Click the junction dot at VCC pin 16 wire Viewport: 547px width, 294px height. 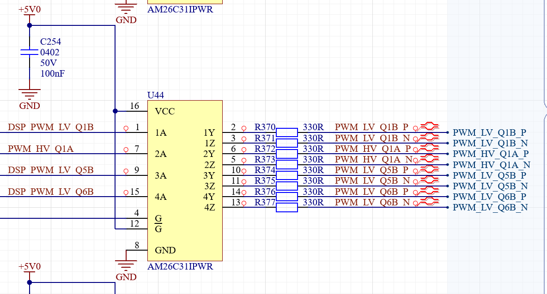(x=115, y=111)
